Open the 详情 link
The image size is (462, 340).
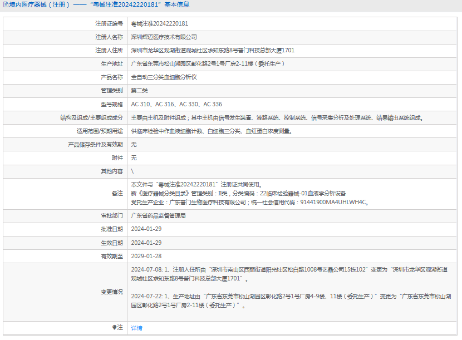coord(136,328)
